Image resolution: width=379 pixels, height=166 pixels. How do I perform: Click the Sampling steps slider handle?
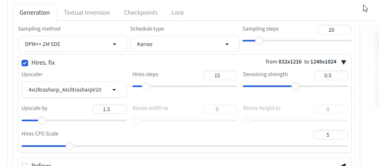pyautogui.click(x=259, y=41)
